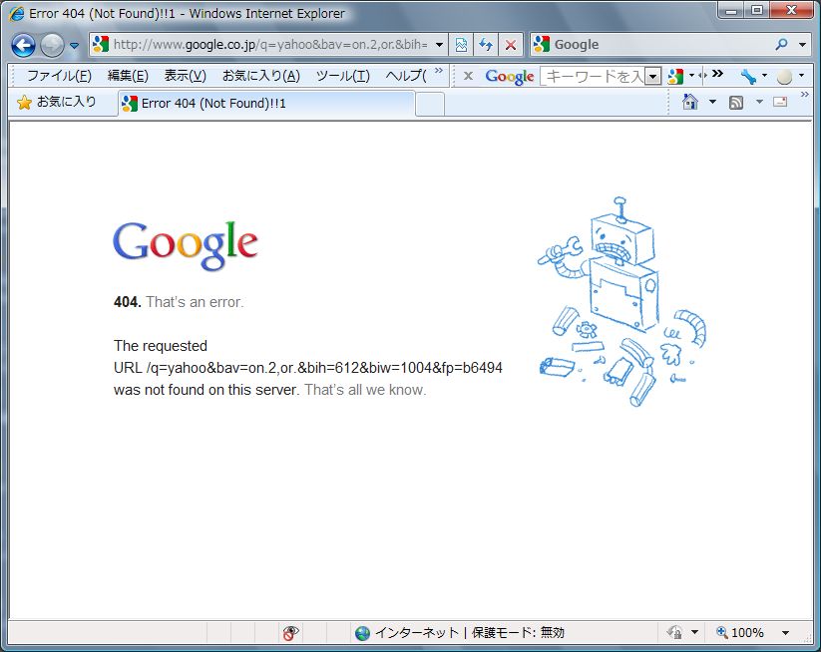The width and height of the screenshot is (821, 652).
Task: Click the Google Toolbar search icon
Action: coord(676,77)
